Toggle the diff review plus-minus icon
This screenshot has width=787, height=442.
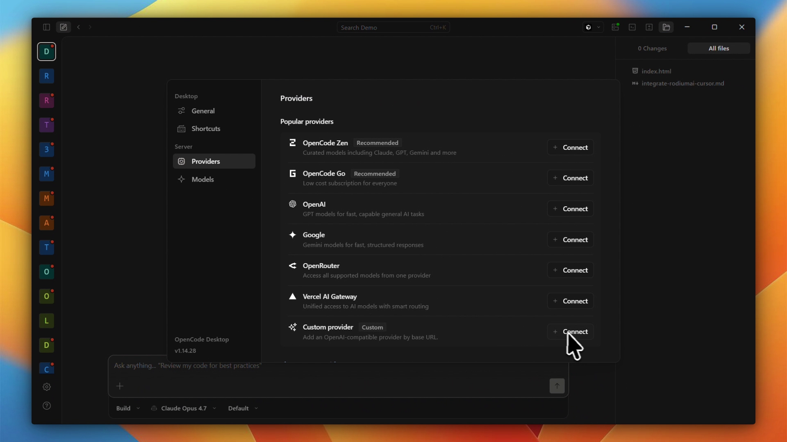pos(649,27)
